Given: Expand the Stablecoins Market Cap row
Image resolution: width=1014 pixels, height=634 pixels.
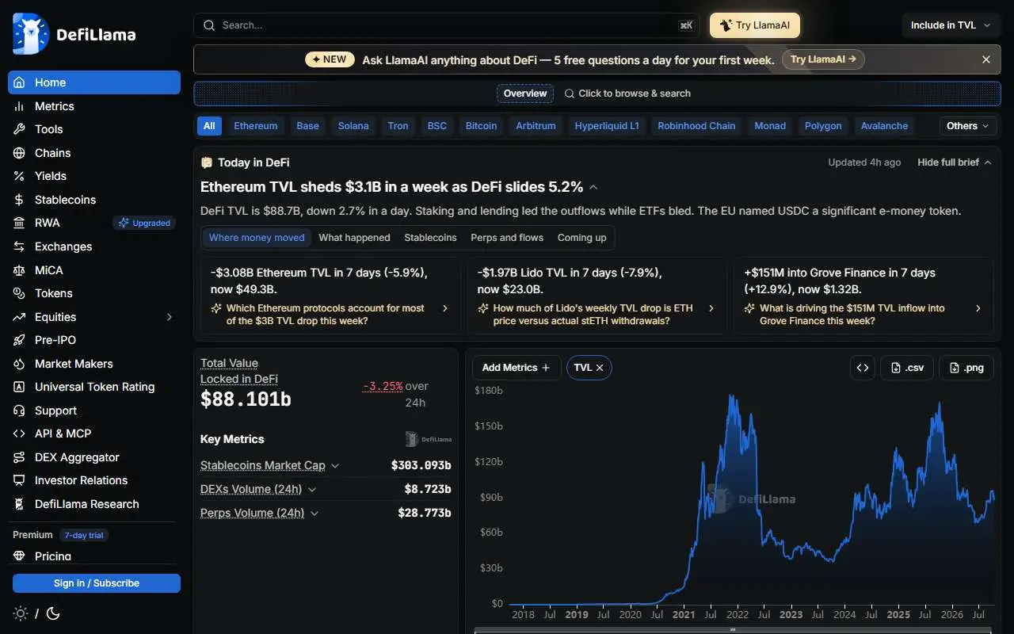Looking at the screenshot, I should pyautogui.click(x=335, y=466).
